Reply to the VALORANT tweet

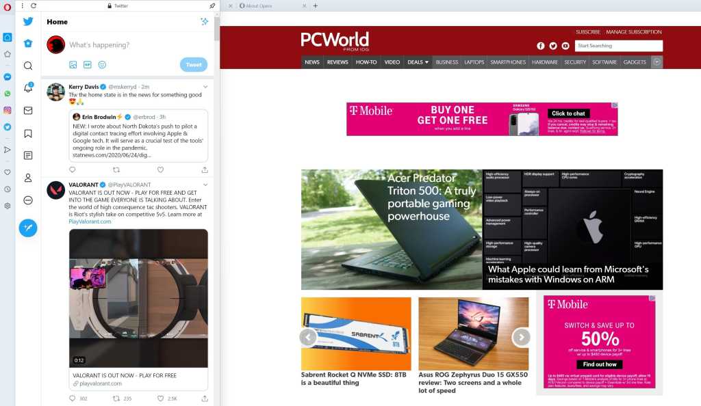point(73,398)
